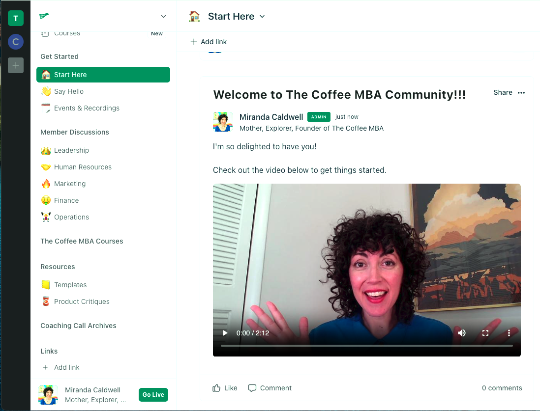Click the house icon in page header

(x=194, y=16)
